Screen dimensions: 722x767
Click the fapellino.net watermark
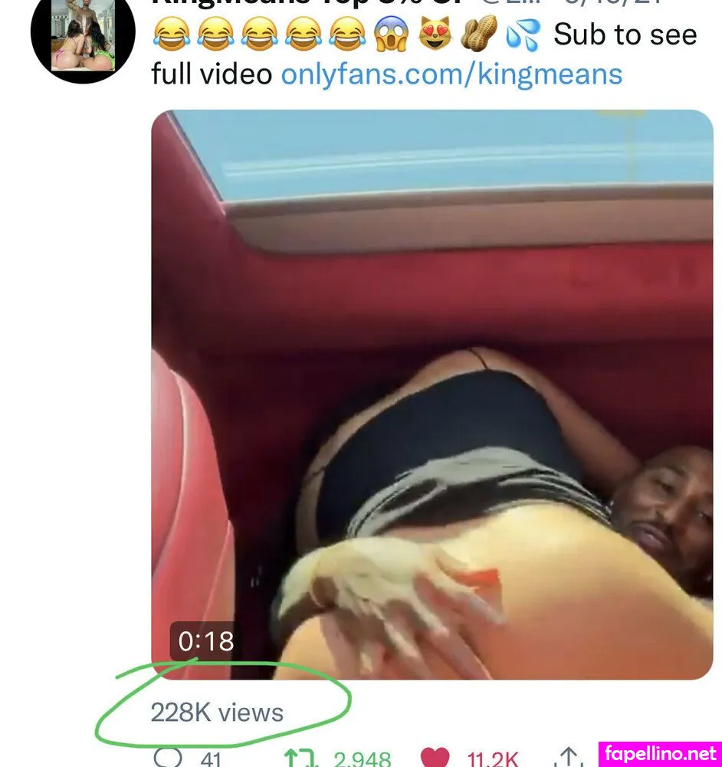(x=660, y=754)
